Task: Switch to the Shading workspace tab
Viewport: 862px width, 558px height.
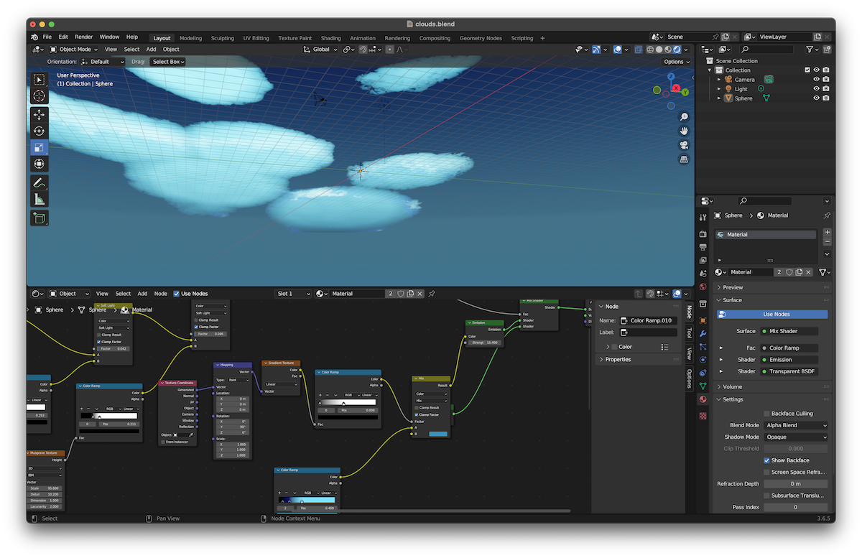Action: coord(330,38)
